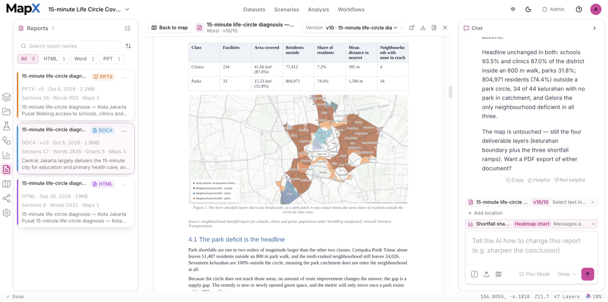Image resolution: width=608 pixels, height=302 pixels.
Task: Open the help question mark icon
Action: point(579,9)
